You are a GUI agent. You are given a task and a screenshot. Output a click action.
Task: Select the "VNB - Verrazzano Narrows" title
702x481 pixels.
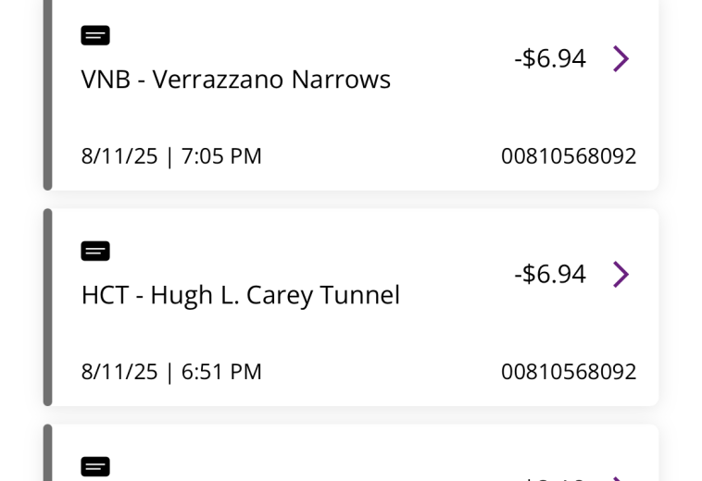coord(235,80)
